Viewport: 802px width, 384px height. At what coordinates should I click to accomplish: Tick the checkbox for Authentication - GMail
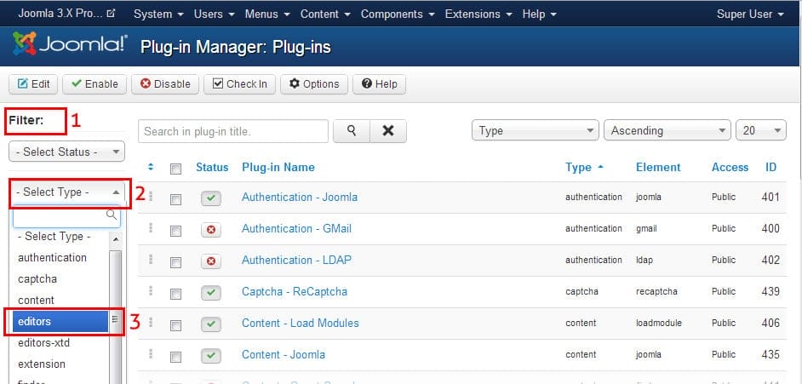(x=175, y=231)
